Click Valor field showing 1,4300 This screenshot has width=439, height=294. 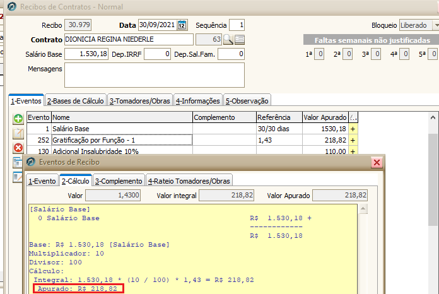(113, 195)
